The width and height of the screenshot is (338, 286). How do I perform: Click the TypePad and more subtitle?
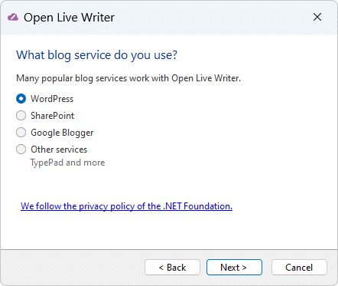click(67, 163)
